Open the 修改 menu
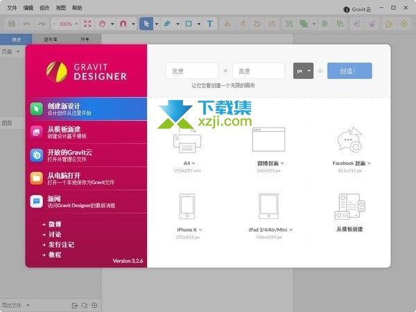Screen dimensions: 416x312 44,8
